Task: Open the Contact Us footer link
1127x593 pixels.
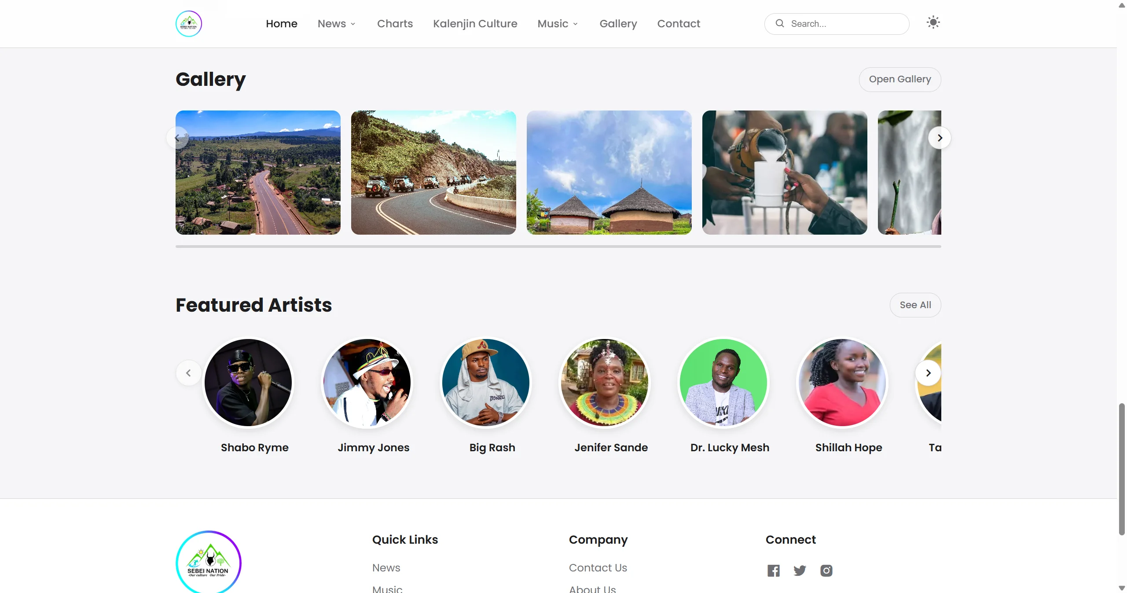Action: point(598,567)
